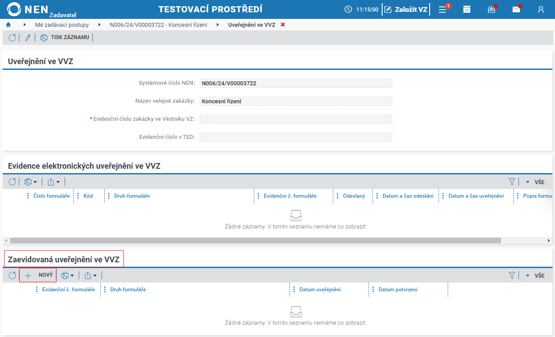Open the calculator icon in header
This screenshot has width=555, height=337.
467,9
